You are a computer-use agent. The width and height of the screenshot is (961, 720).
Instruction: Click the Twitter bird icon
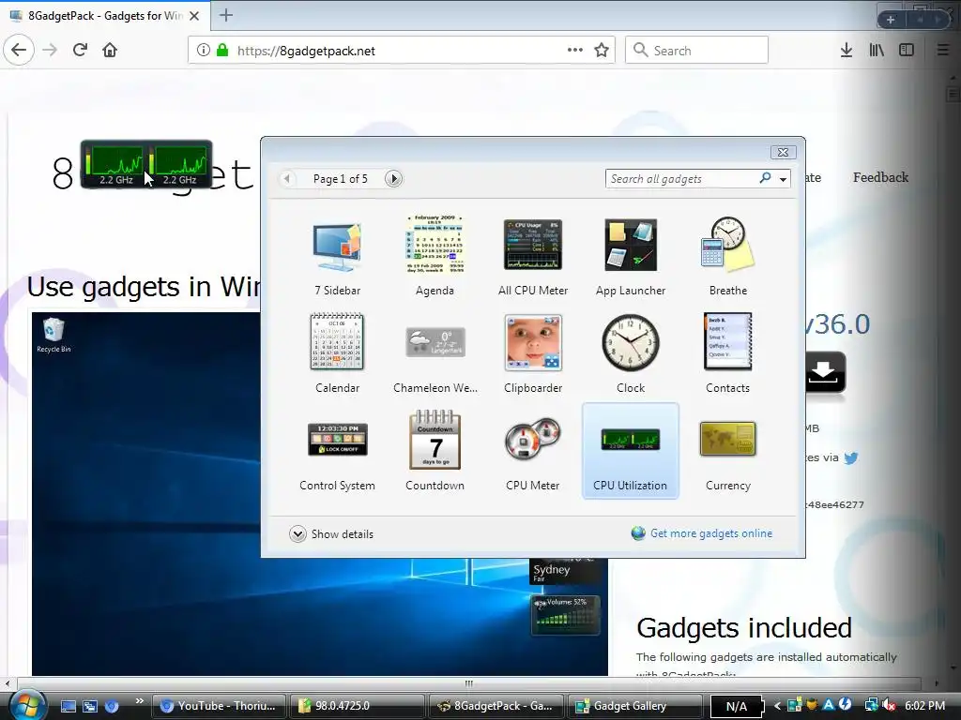[x=850, y=457]
